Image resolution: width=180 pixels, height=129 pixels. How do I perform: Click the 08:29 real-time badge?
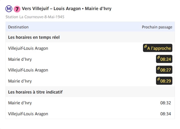(164, 81)
